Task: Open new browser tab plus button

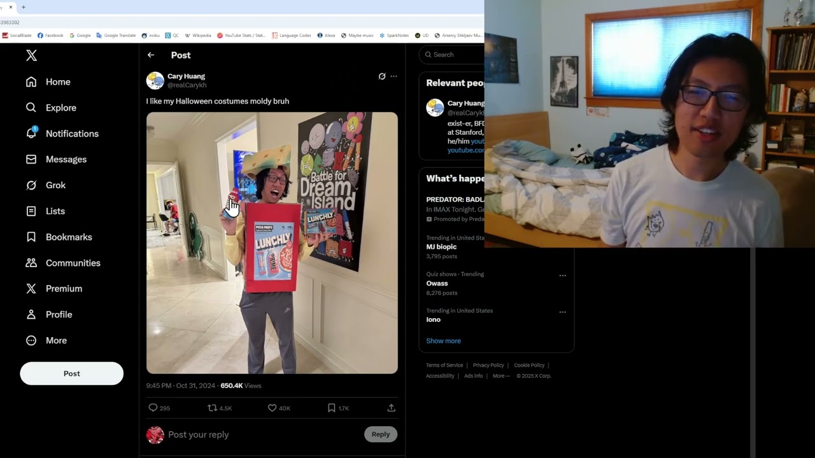Action: pyautogui.click(x=24, y=7)
